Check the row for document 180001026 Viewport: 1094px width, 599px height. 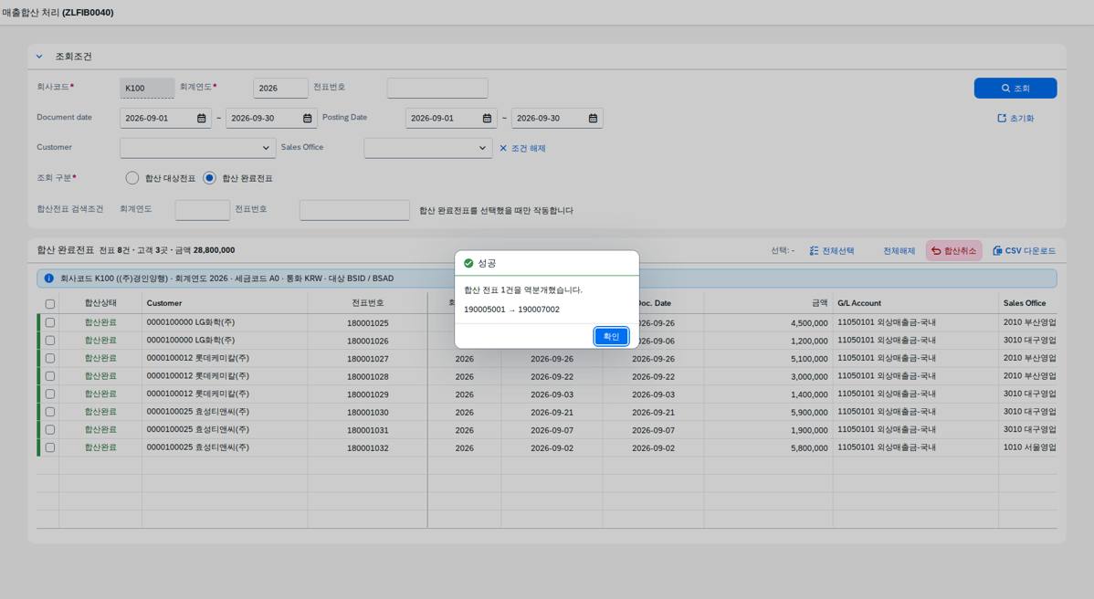[49, 341]
